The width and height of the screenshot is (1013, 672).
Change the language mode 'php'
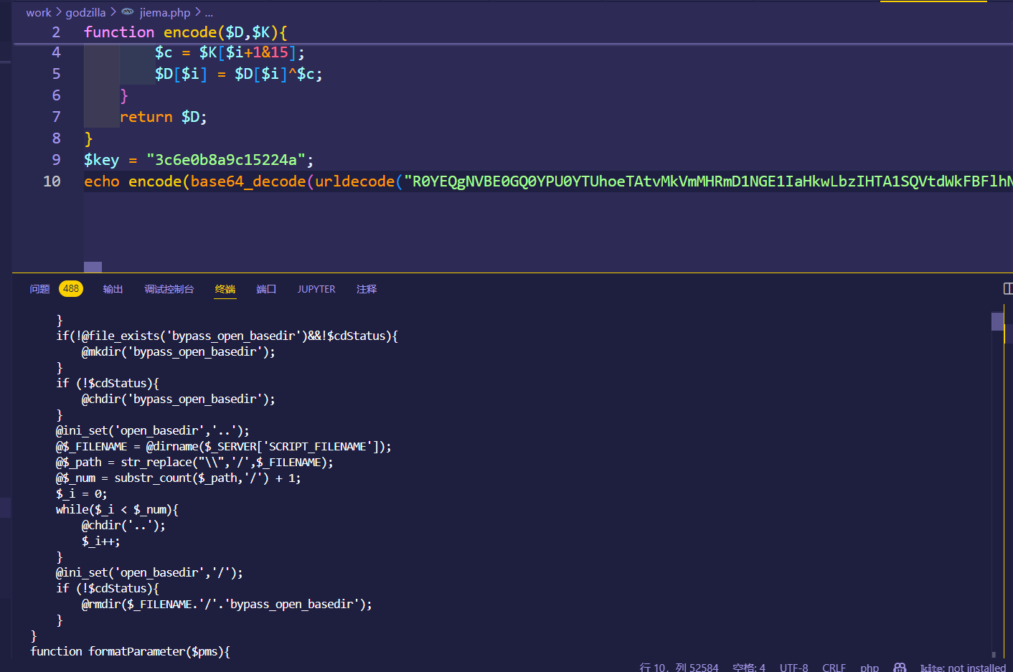870,667
